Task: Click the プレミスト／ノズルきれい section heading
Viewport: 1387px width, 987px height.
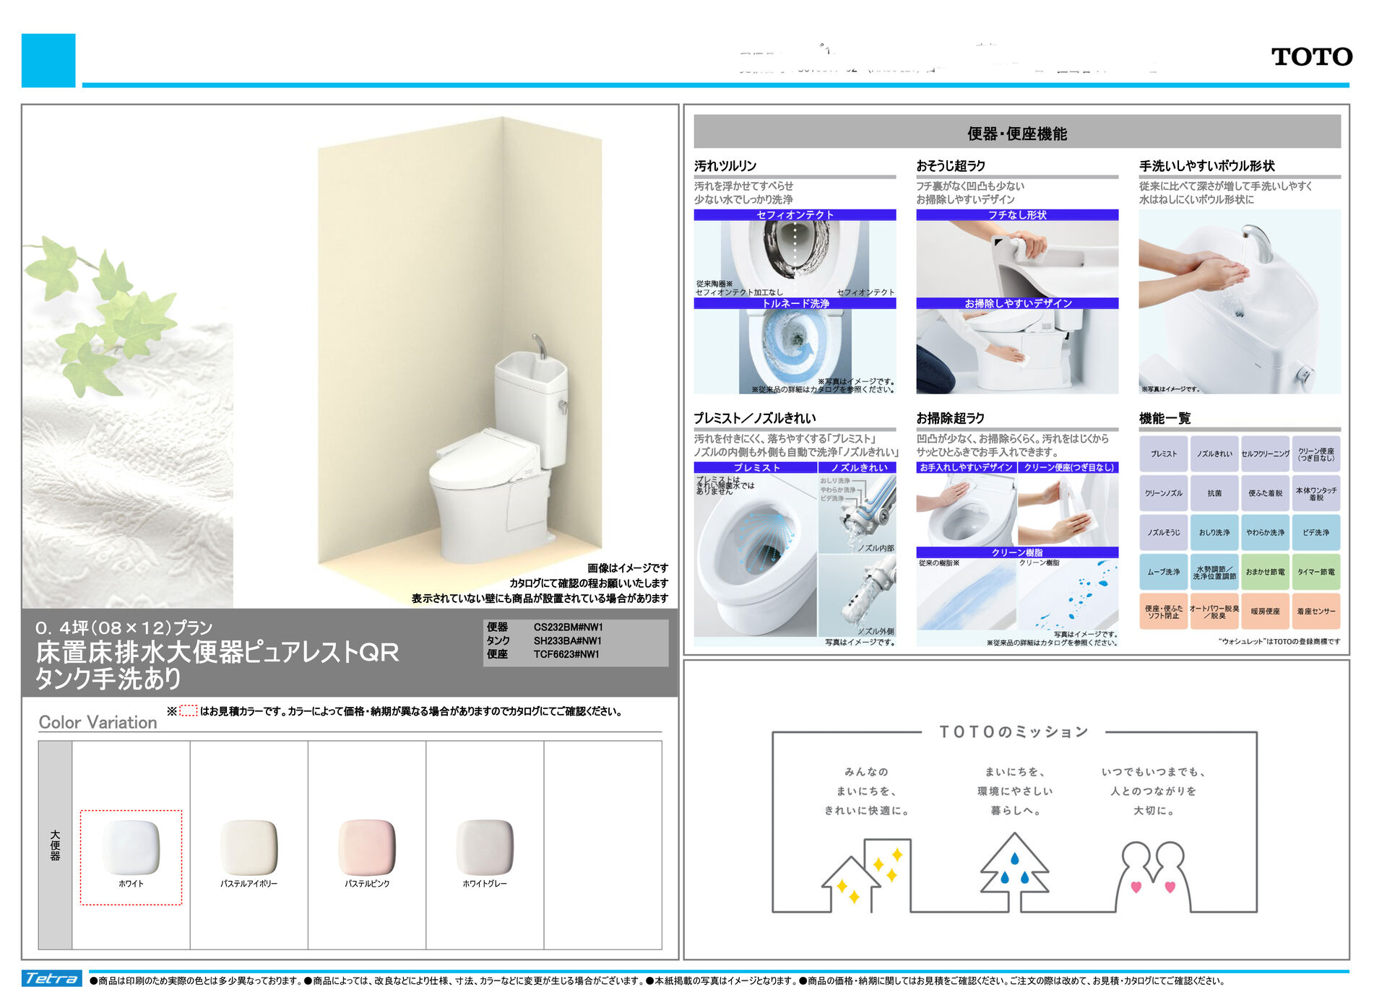Action: click(x=755, y=418)
